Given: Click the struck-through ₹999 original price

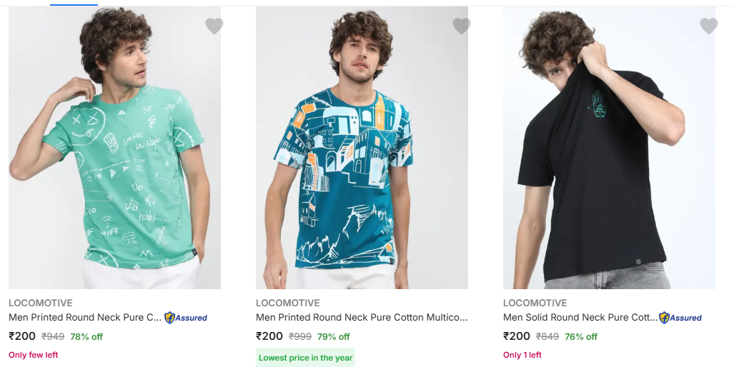Looking at the screenshot, I should tap(300, 337).
